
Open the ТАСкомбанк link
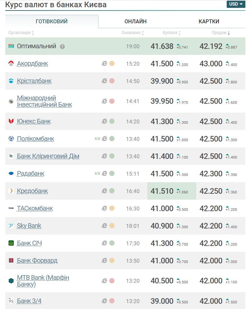click(x=35, y=209)
